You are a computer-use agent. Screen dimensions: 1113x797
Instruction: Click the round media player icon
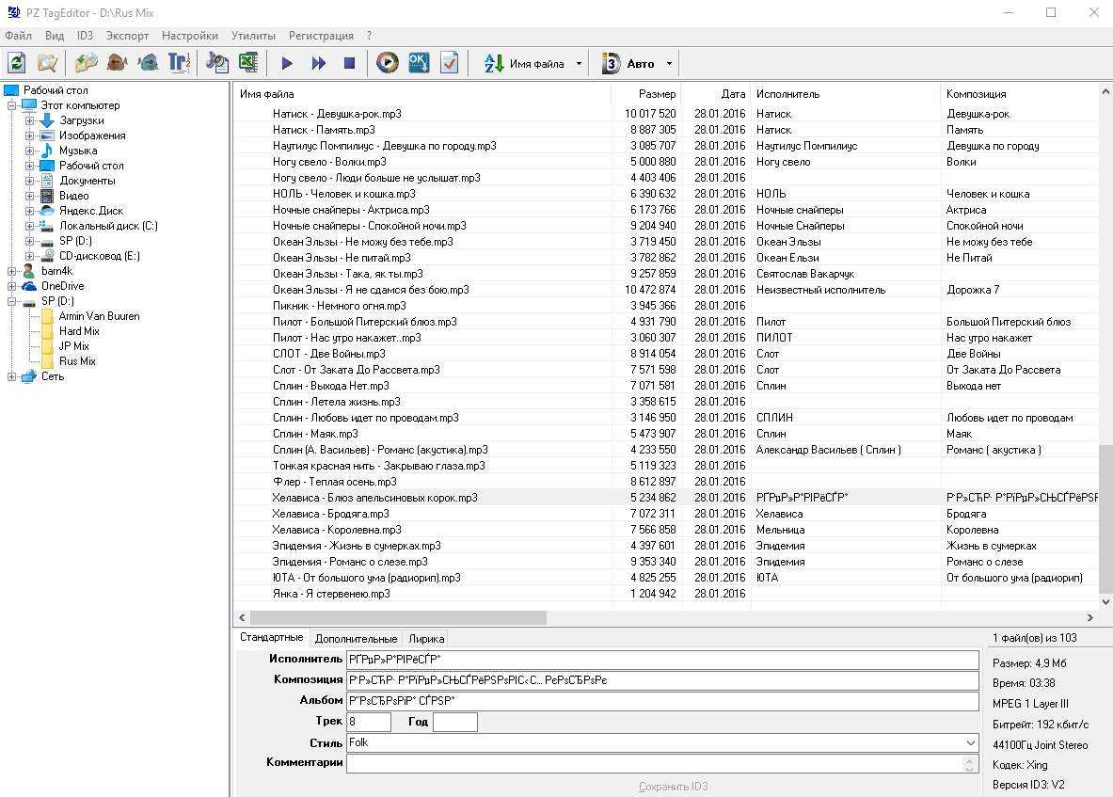[387, 63]
